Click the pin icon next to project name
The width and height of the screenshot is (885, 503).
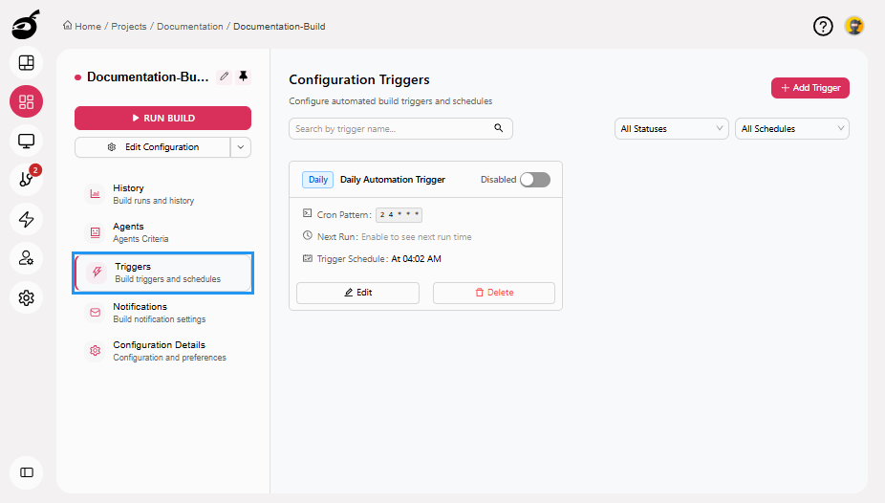(x=243, y=77)
